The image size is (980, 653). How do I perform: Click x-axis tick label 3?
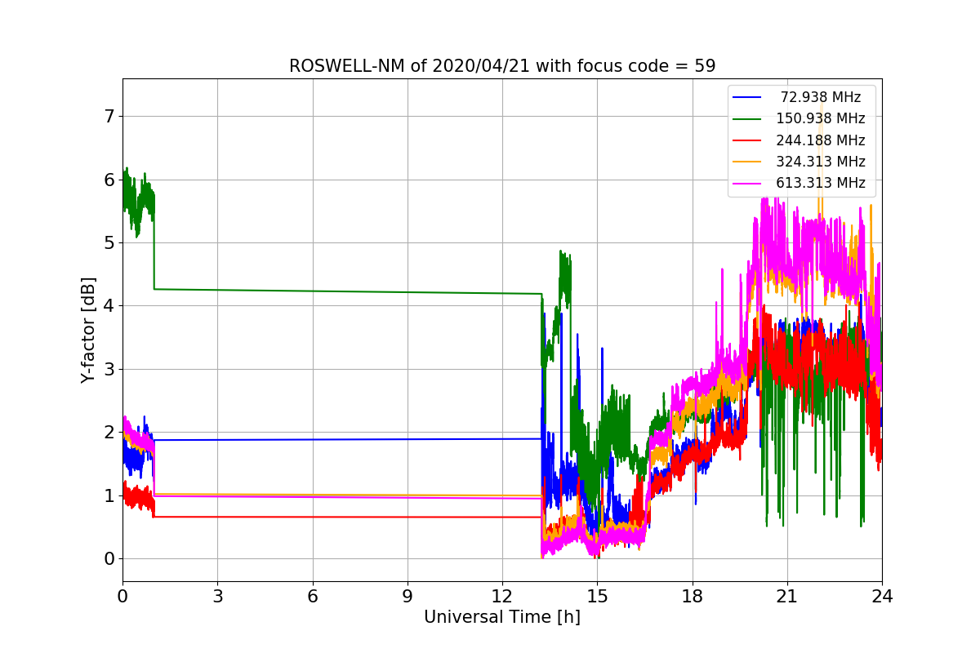[217, 597]
